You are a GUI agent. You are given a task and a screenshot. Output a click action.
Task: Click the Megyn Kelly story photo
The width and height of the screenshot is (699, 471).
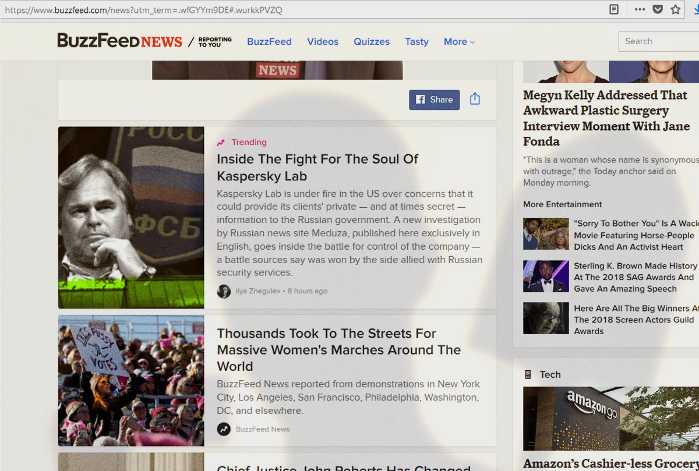coord(611,72)
